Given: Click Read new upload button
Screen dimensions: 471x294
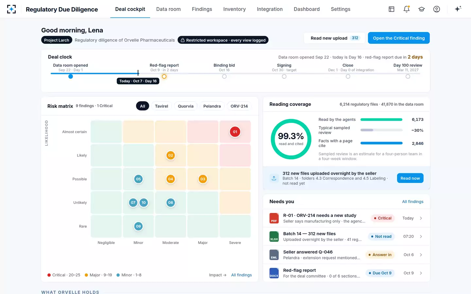Looking at the screenshot, I should click(x=335, y=38).
